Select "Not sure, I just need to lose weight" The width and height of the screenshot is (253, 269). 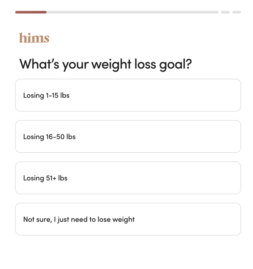(128, 219)
